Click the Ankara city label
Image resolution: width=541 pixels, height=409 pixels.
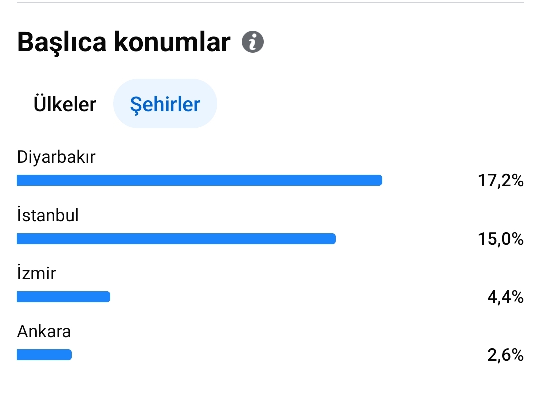pos(44,331)
